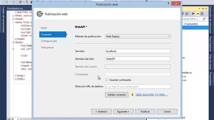Viewport: 214px width, 120px height.
Task: Click the web publish globe icon
Action: 40,14
